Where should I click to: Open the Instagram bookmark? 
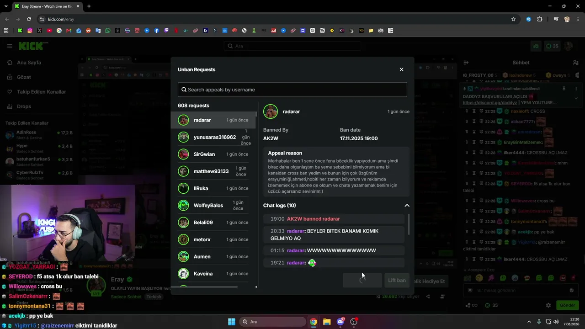[x=30, y=31]
